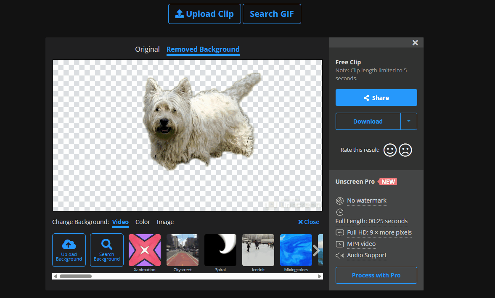
Task: Click the Process with Pro button
Action: tap(376, 275)
